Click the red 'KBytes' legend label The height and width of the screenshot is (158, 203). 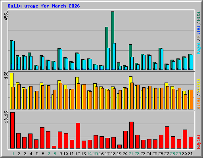point(198,142)
